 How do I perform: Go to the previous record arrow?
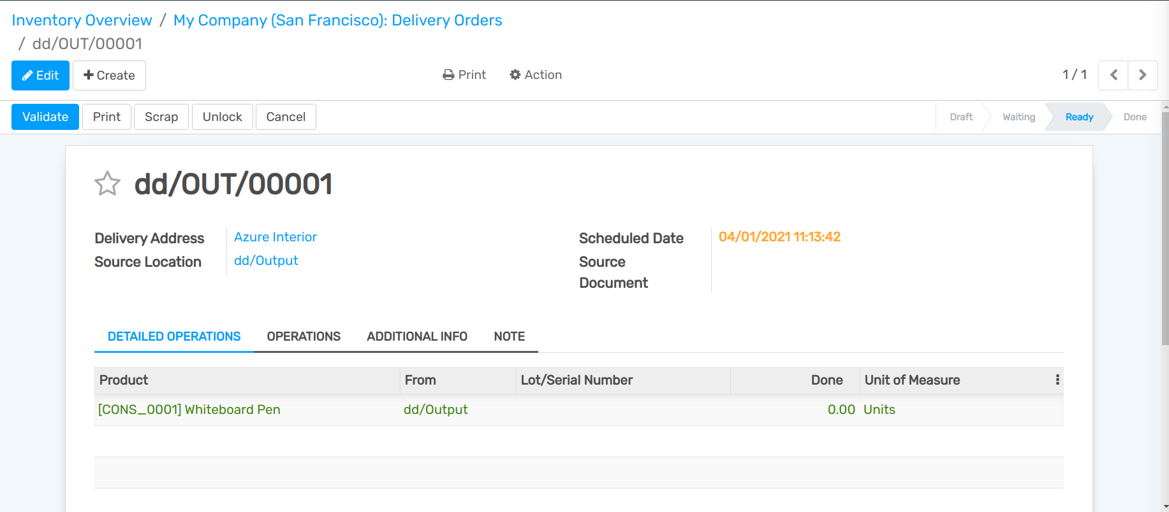[x=1114, y=75]
